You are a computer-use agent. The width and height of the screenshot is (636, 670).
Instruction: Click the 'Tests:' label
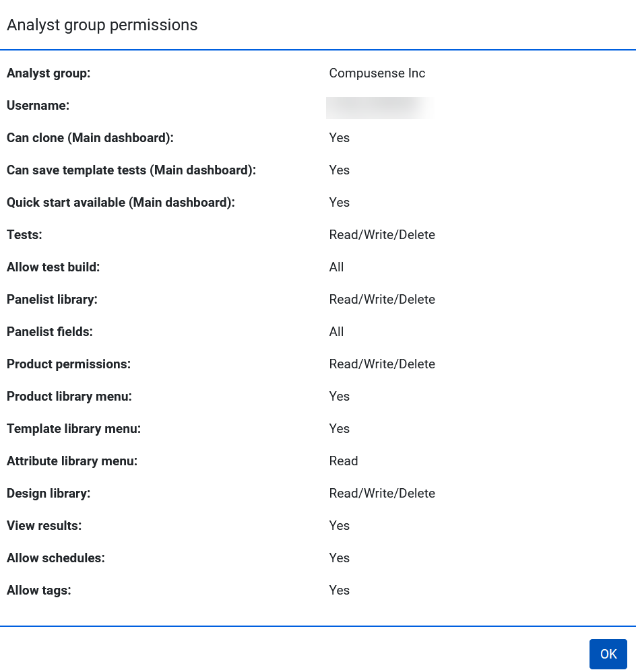click(24, 235)
